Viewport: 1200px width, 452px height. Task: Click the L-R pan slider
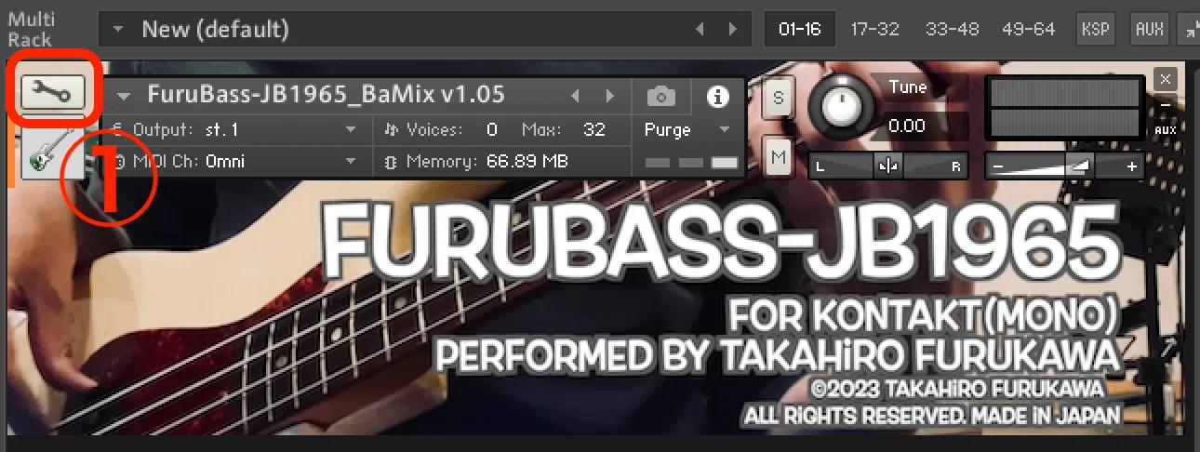point(887,166)
